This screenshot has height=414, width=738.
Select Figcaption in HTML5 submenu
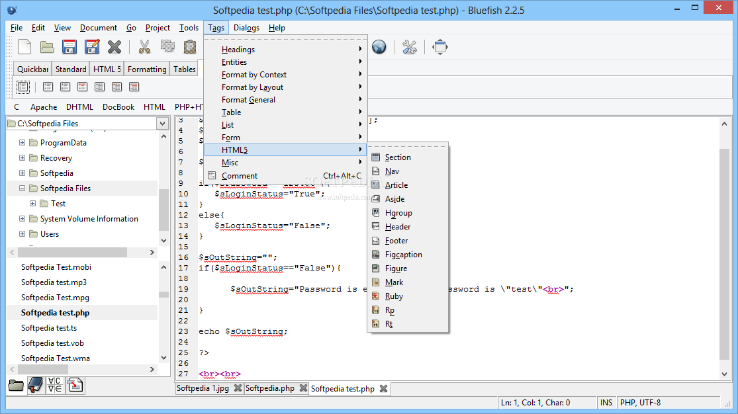408,255
